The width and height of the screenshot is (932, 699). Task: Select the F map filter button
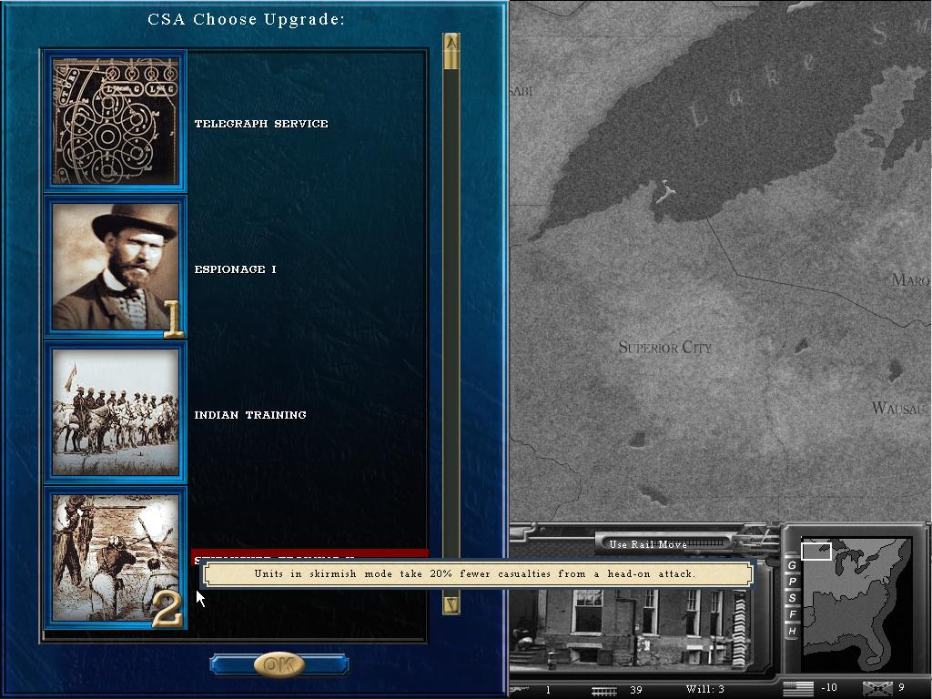(x=792, y=614)
